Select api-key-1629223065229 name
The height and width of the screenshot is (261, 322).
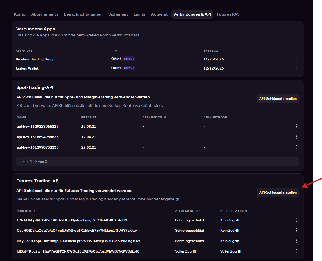pyautogui.click(x=38, y=127)
